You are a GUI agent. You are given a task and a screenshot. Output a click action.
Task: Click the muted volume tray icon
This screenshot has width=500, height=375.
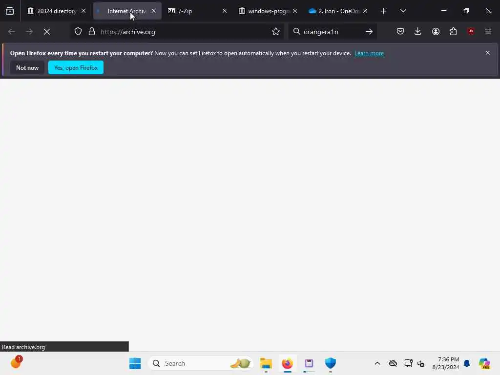tap(421, 363)
